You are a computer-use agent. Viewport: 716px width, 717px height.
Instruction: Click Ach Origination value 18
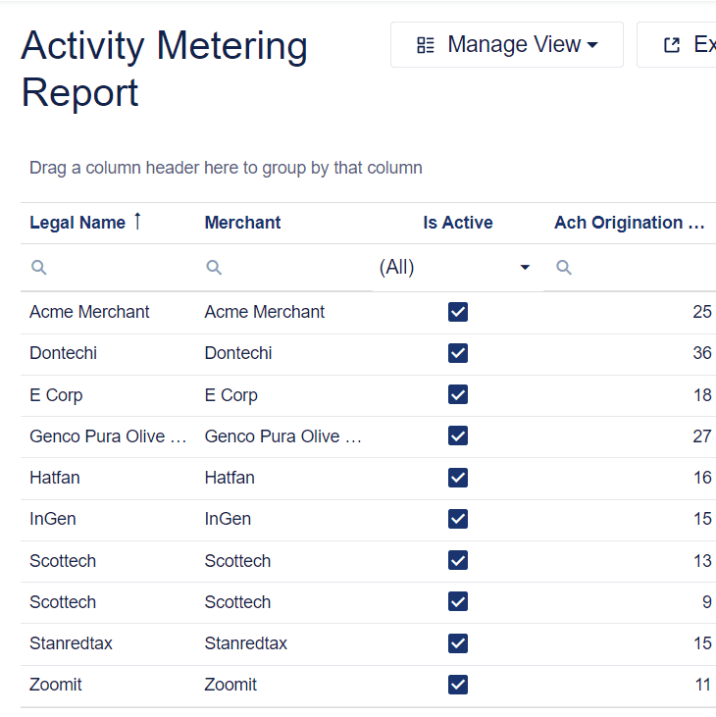coord(702,395)
